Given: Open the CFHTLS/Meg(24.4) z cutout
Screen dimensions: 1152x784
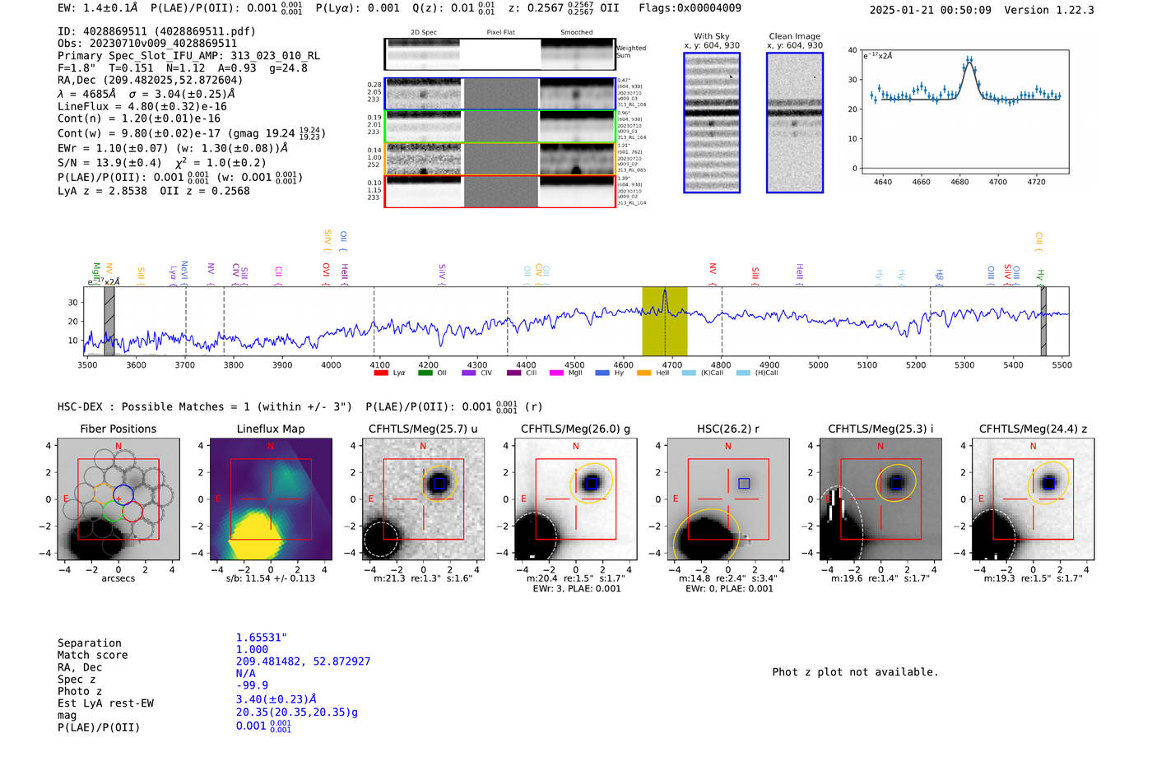Looking at the screenshot, I should [1034, 499].
